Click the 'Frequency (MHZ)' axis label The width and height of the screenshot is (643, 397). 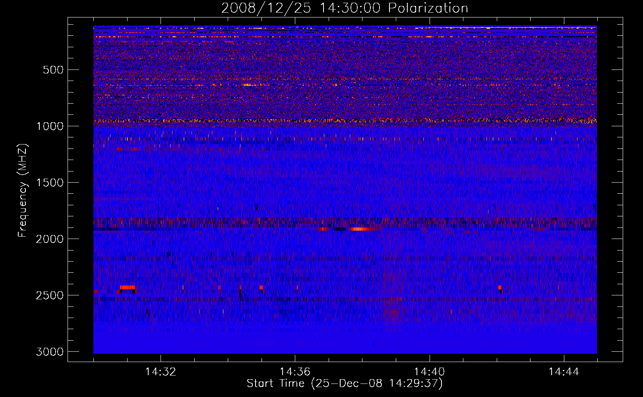(23, 191)
